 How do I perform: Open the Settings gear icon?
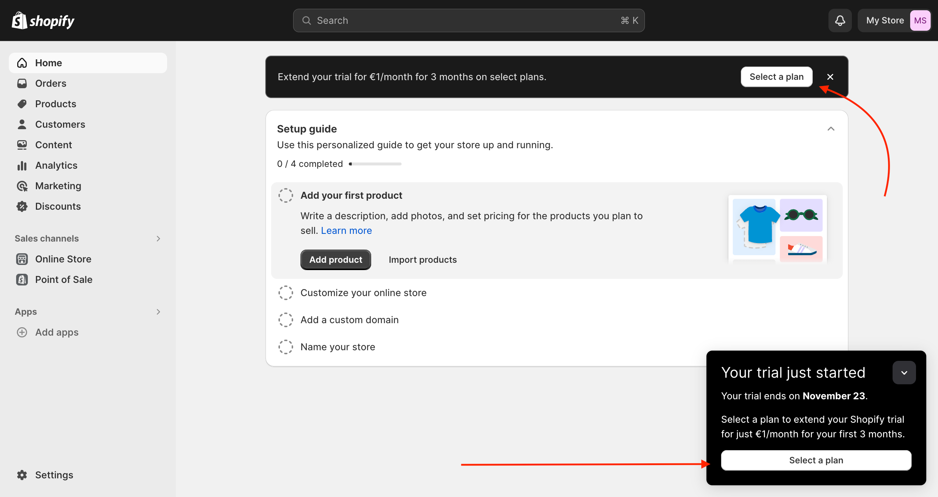tap(22, 475)
